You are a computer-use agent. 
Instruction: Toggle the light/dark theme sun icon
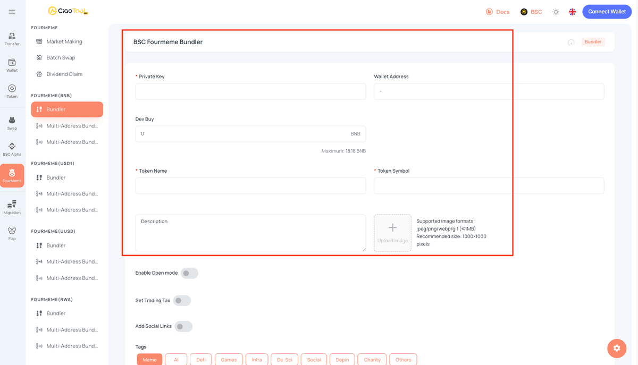(x=556, y=12)
